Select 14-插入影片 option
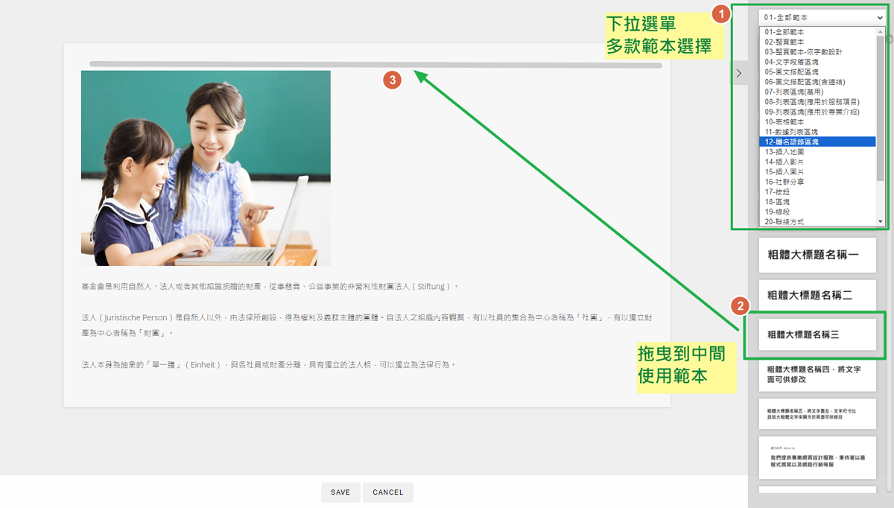Screen dimensions: 894x508 (817, 161)
